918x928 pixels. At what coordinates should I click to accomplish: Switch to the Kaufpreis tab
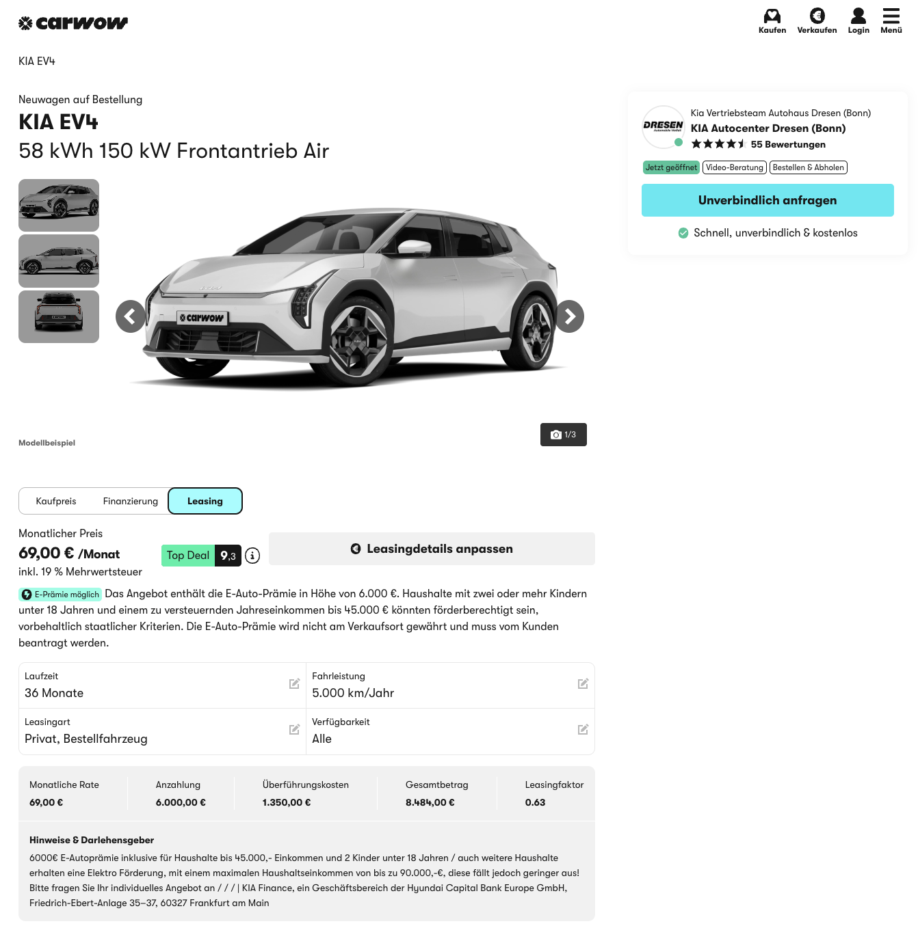coord(56,501)
